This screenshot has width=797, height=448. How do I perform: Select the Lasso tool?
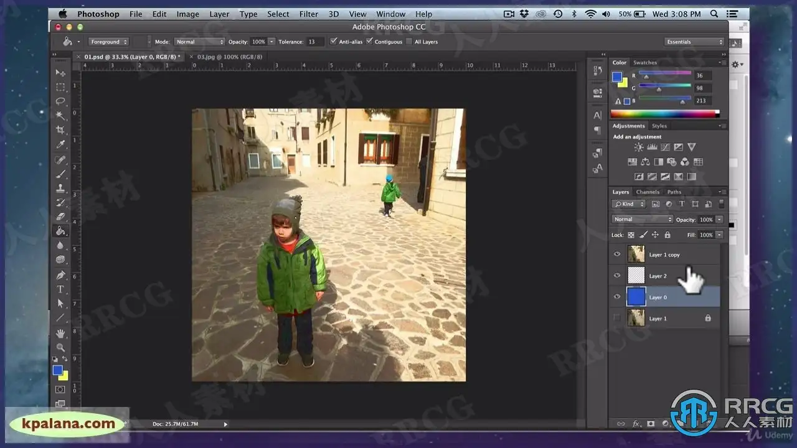60,101
